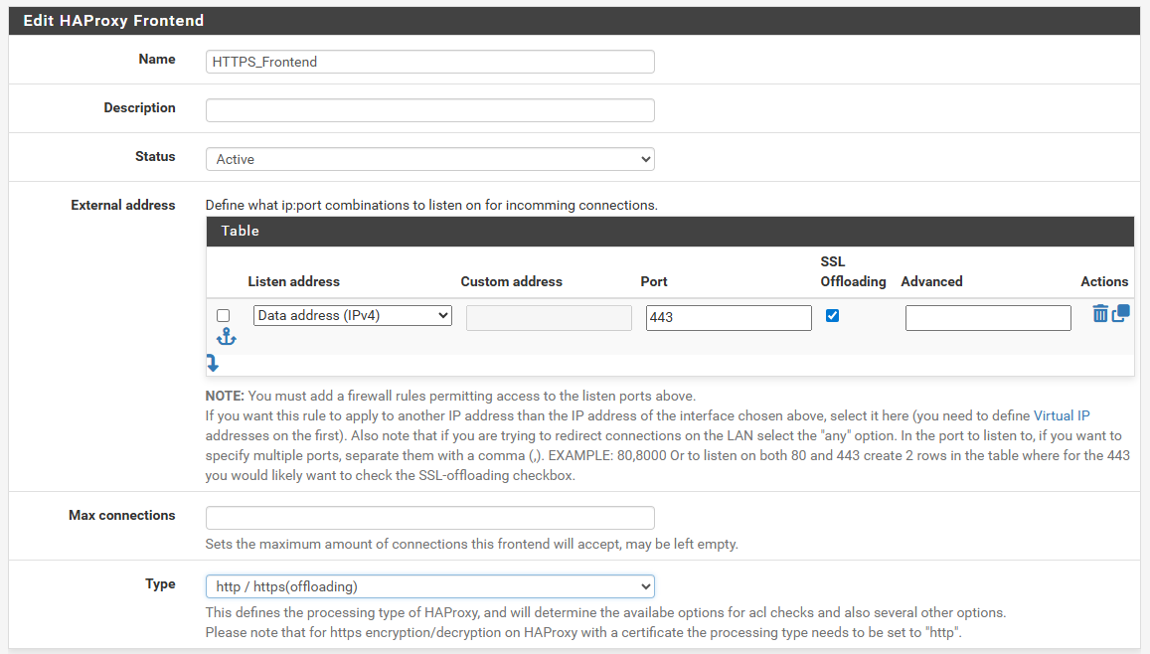Click the SSL Offloading column header
The image size is (1150, 654).
[x=853, y=271]
